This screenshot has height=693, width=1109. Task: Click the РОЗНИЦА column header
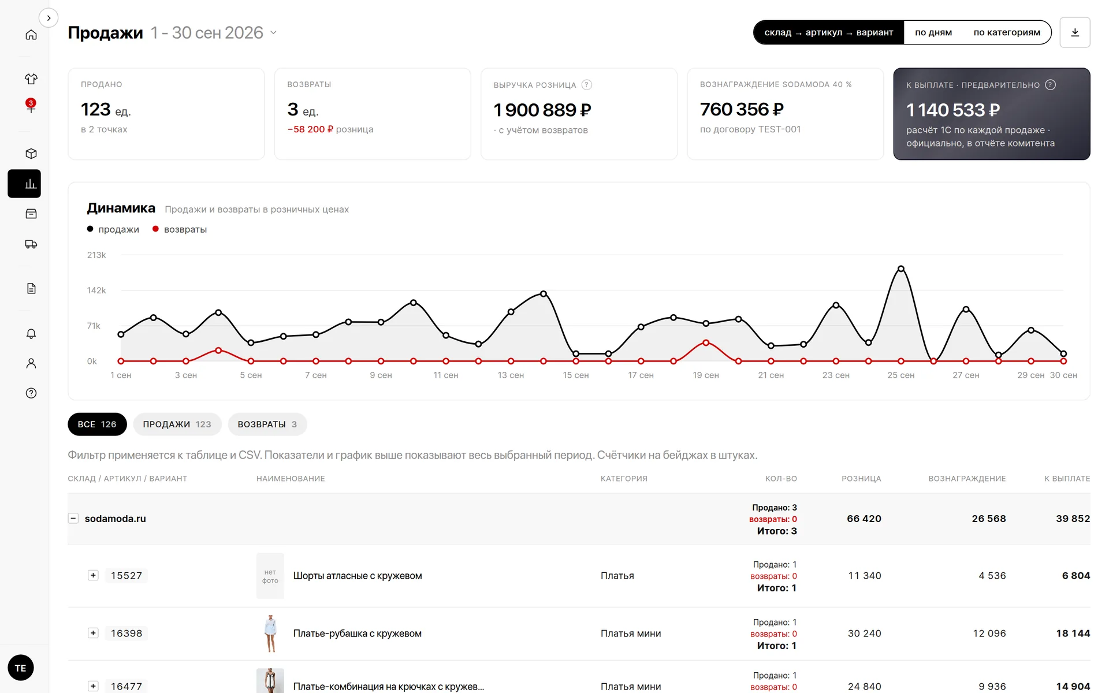tap(861, 479)
